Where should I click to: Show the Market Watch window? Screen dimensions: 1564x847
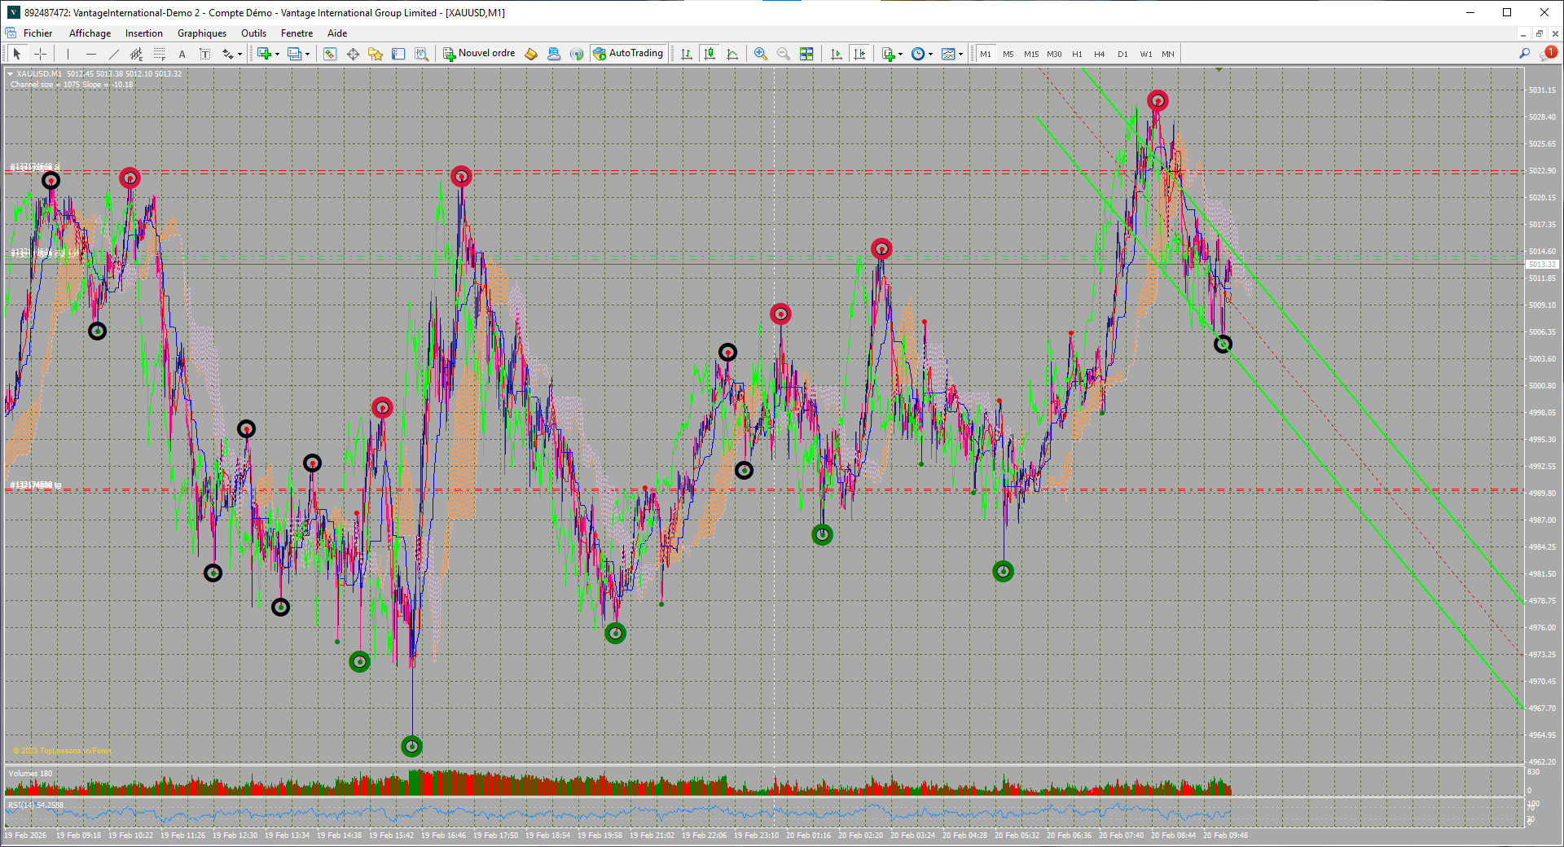[330, 54]
